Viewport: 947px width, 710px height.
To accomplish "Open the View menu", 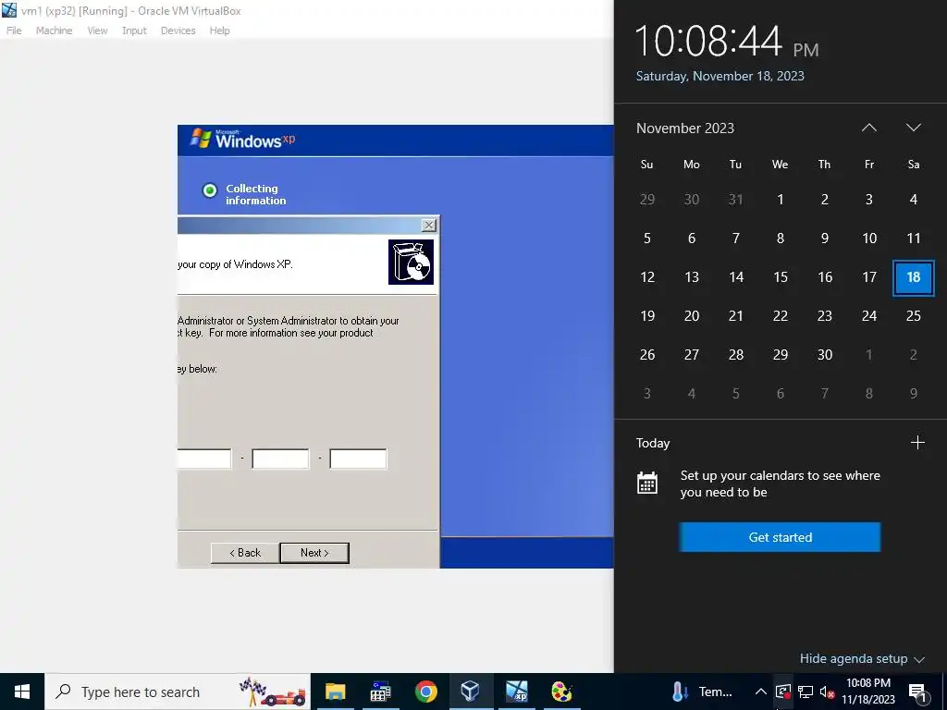I will [x=96, y=31].
